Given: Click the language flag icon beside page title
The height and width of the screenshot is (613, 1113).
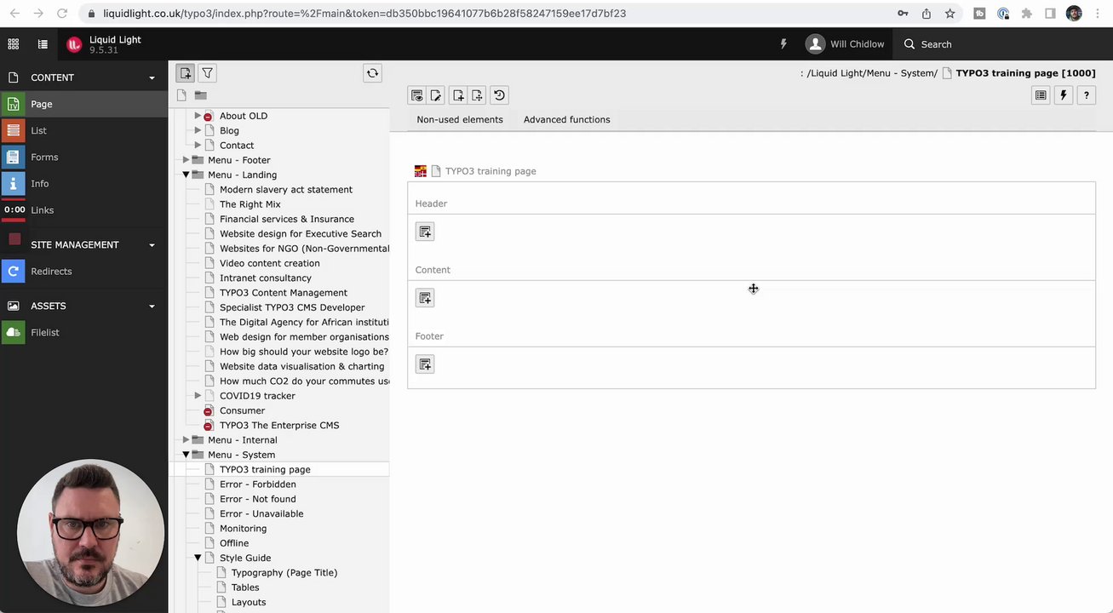Looking at the screenshot, I should [421, 171].
